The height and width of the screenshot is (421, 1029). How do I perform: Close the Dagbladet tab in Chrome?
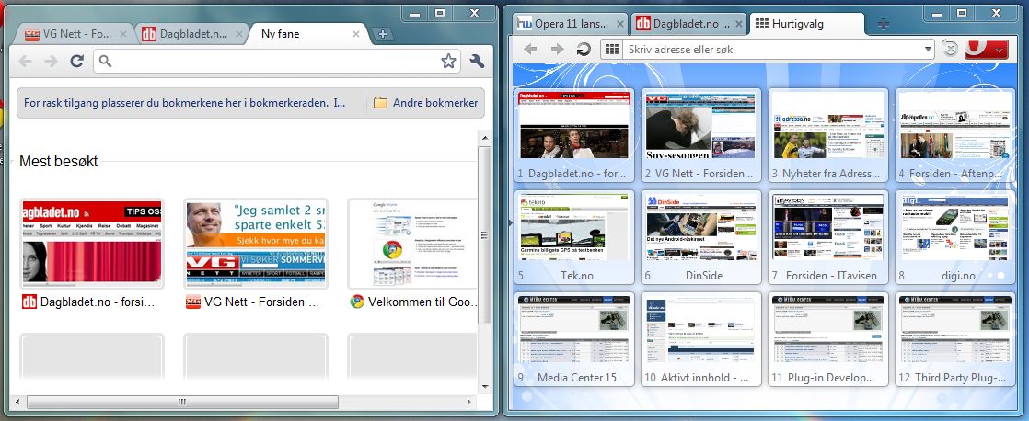239,34
